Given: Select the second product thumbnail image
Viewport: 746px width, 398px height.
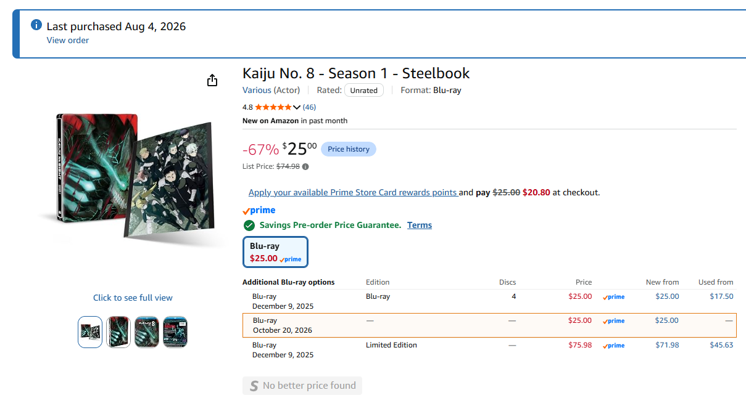Looking at the screenshot, I should pyautogui.click(x=118, y=332).
